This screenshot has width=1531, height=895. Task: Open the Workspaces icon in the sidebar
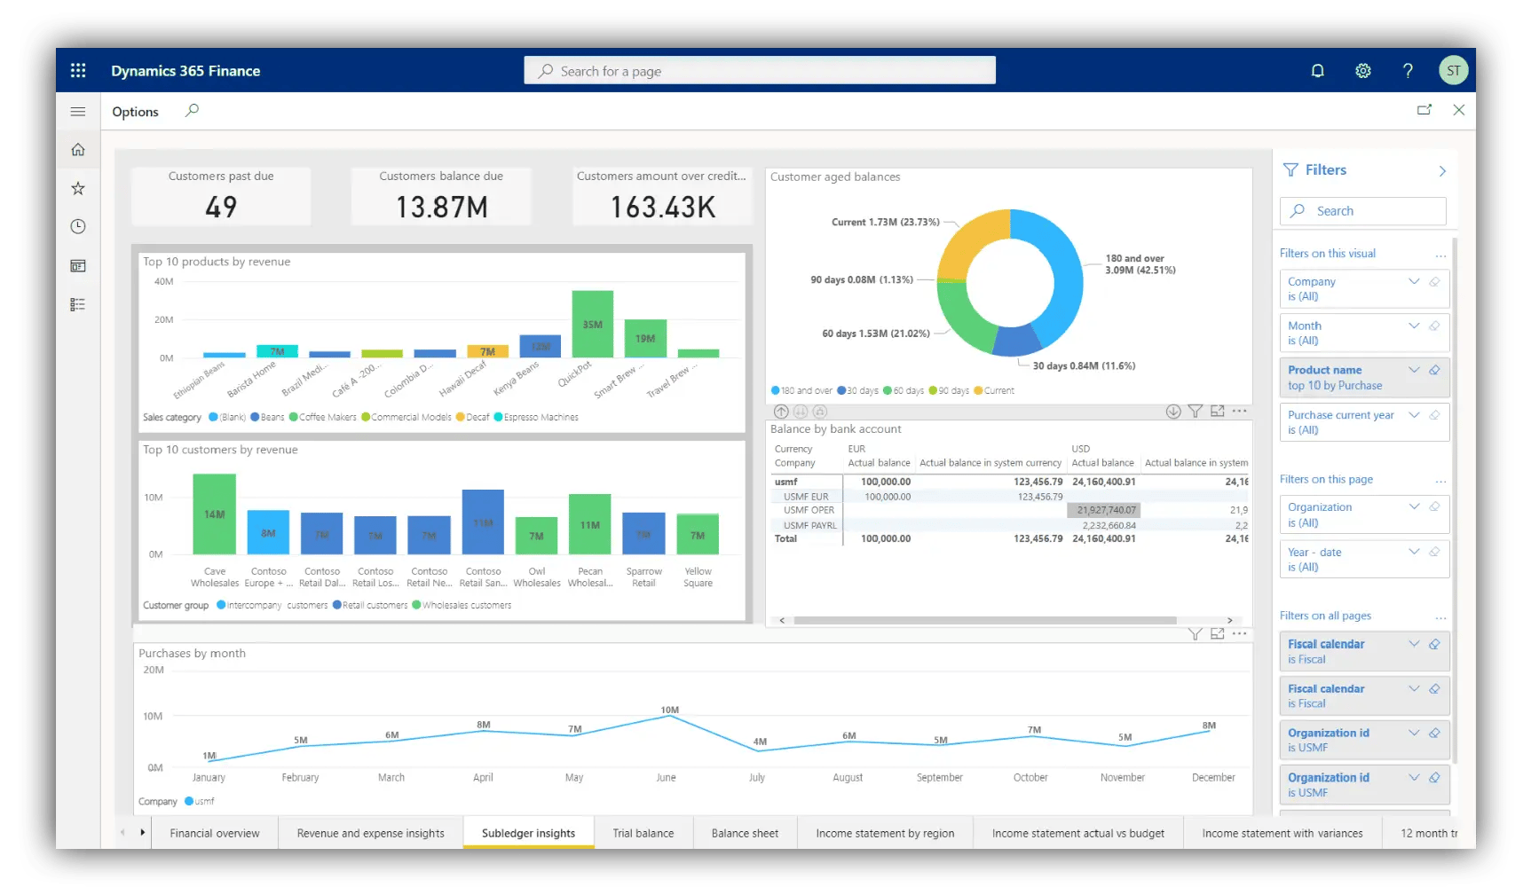(x=78, y=265)
